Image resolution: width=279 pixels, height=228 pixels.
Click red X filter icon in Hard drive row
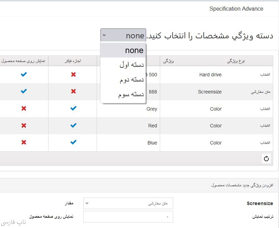coord(73,74)
